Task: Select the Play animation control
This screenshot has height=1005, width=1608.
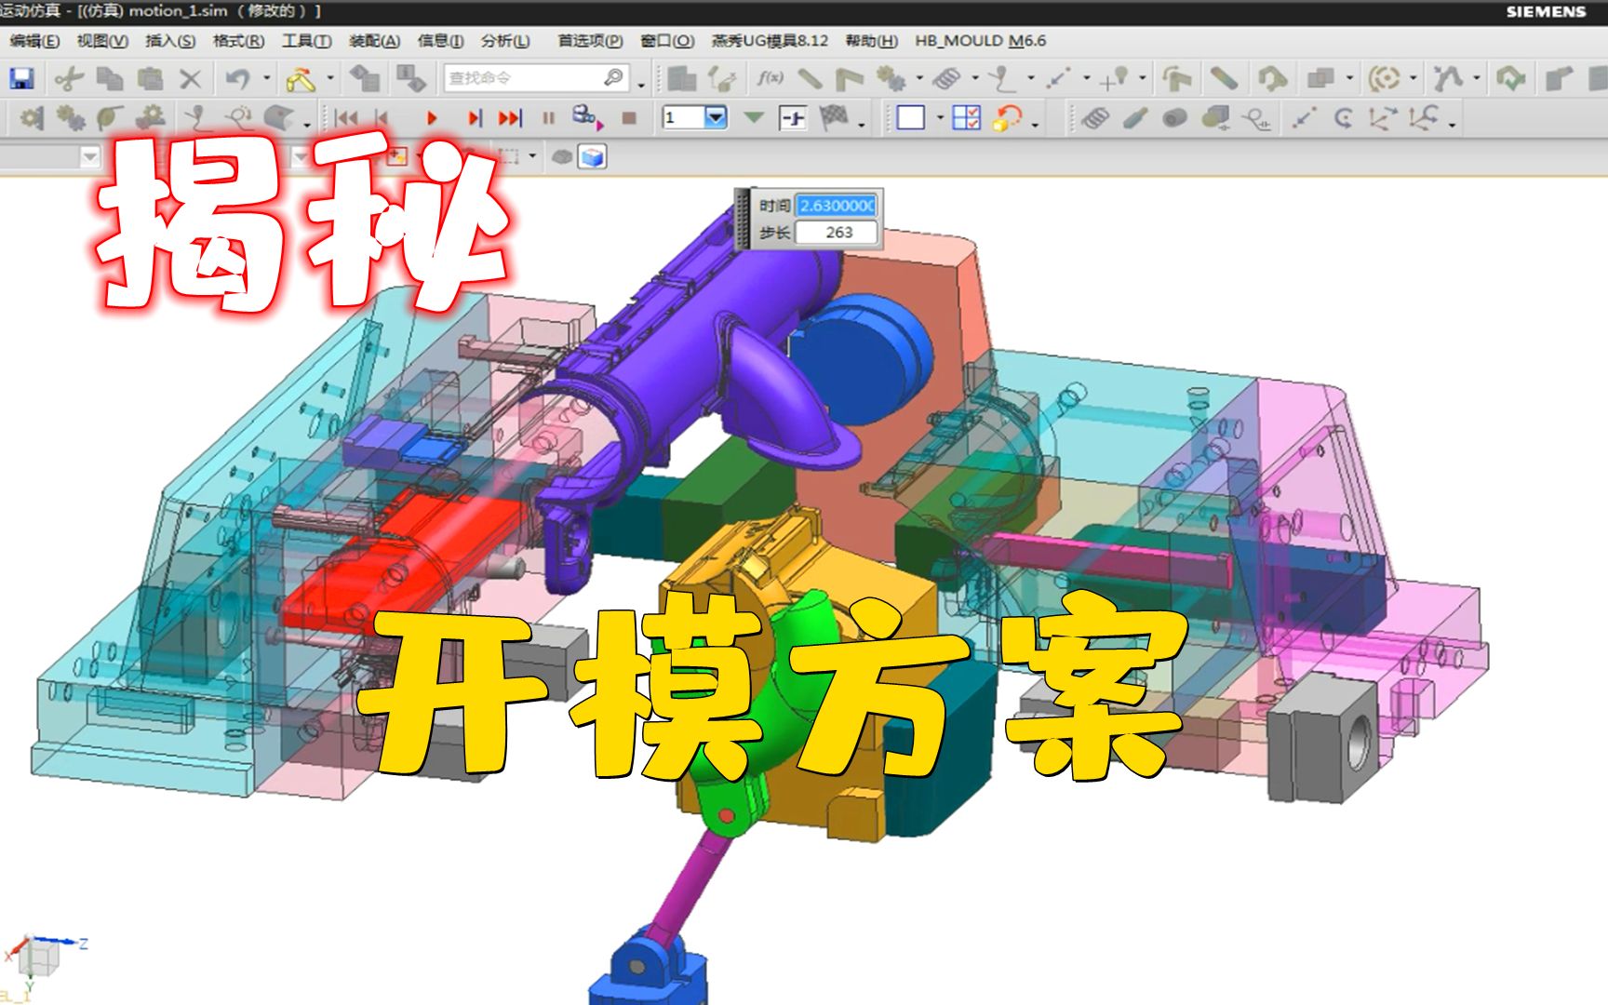Action: [x=432, y=118]
